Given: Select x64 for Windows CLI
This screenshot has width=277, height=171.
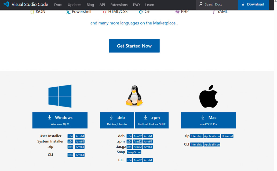Looking at the screenshot, I should [70, 155].
